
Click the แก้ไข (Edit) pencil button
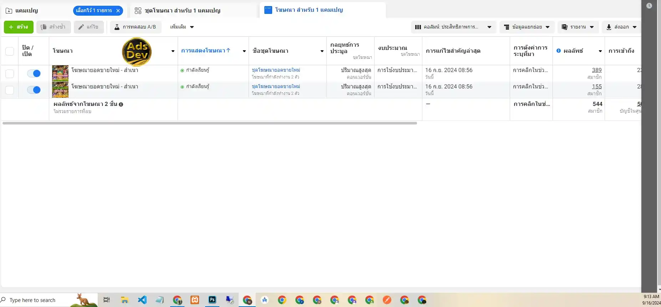pos(88,27)
